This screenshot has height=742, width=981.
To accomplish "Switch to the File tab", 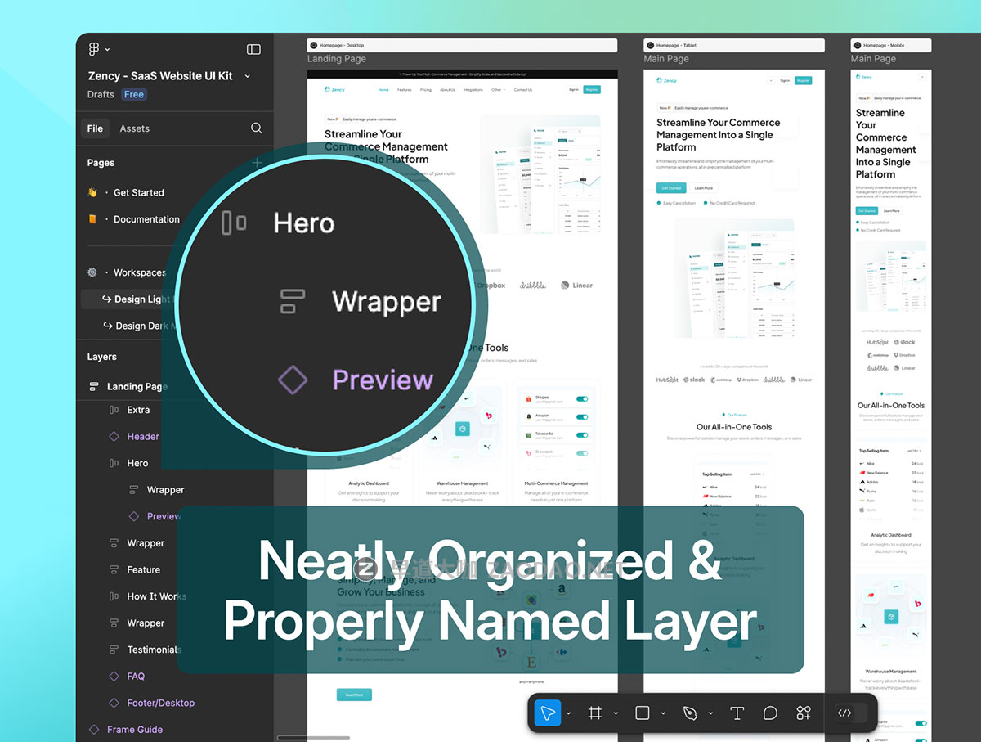I will pyautogui.click(x=96, y=128).
